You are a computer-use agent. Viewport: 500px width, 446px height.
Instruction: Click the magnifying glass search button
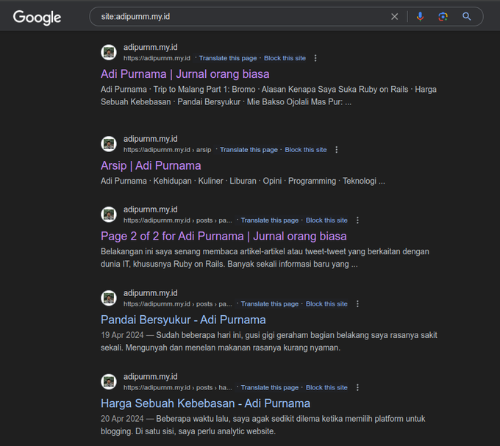(x=466, y=17)
